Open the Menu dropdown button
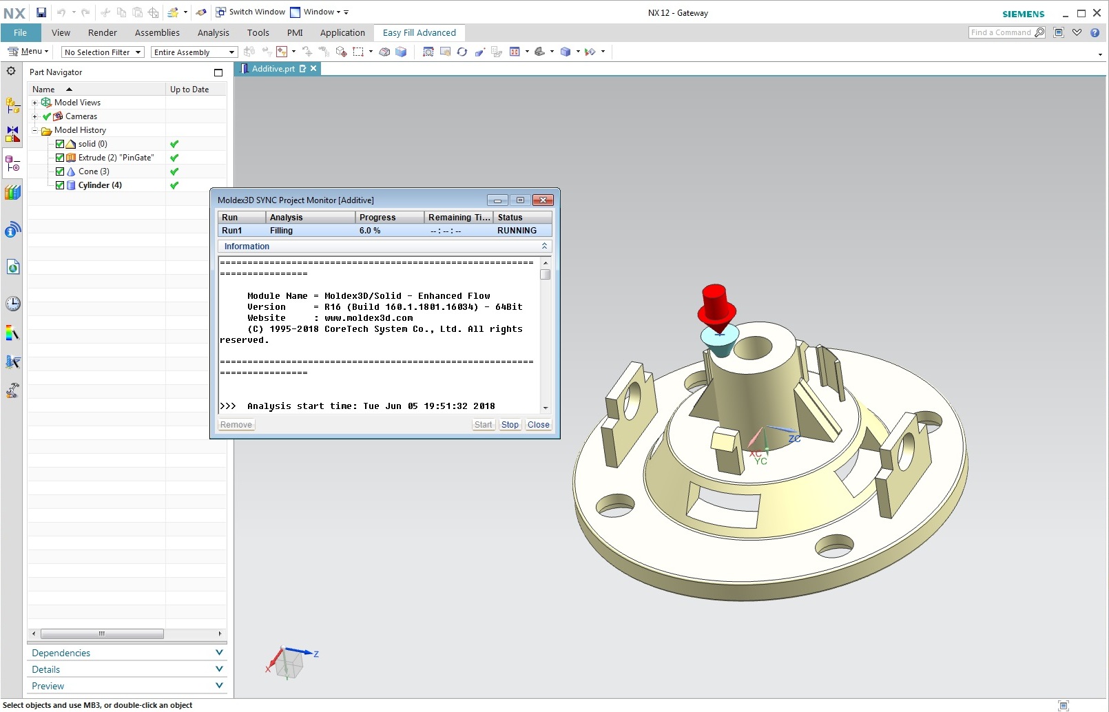Screen dimensions: 1109x712 pyautogui.click(x=28, y=52)
